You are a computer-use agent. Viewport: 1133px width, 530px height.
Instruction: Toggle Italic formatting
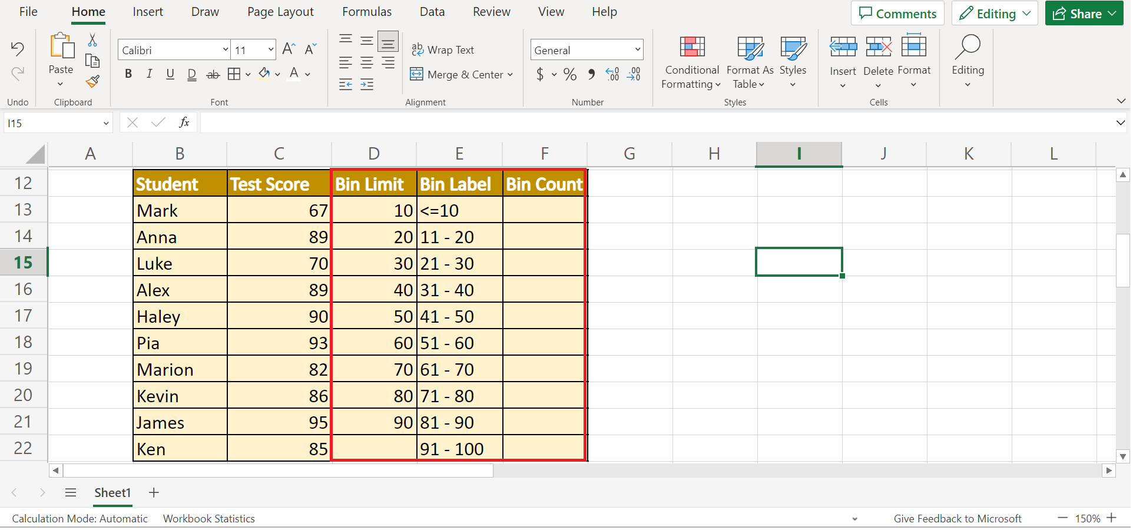[150, 74]
